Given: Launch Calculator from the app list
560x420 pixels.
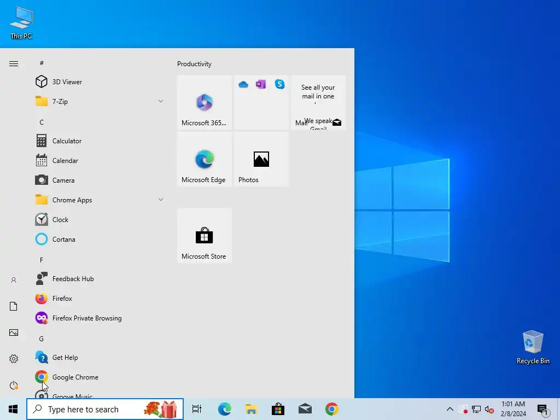Looking at the screenshot, I should pyautogui.click(x=100, y=141).
